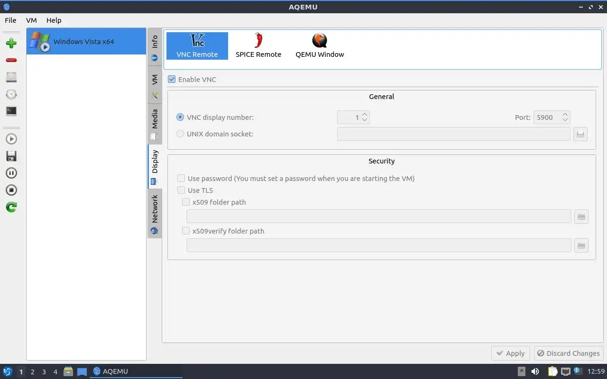
Task: Enable the Use password checkbox
Action: point(181,179)
